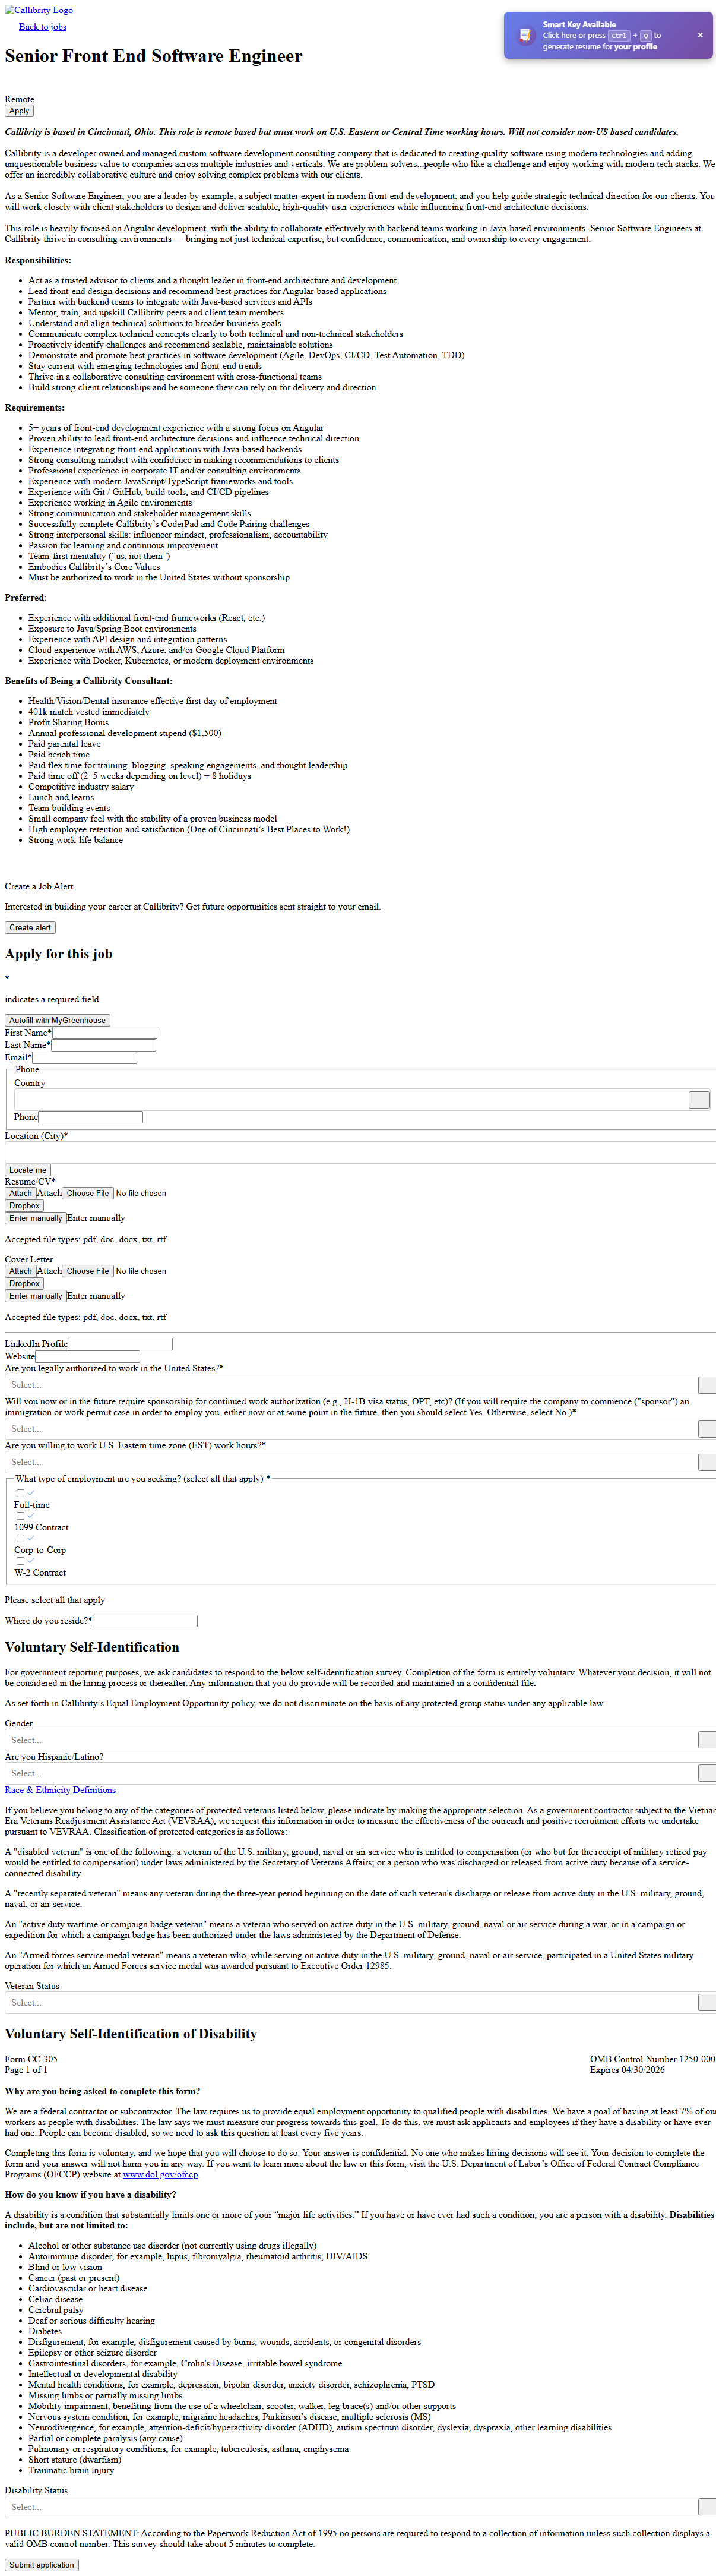Tick the W-2 Contract checkbox
Viewport: 716px width, 2576px height.
(x=20, y=1561)
